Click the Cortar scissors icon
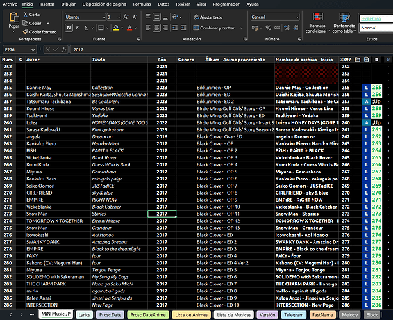Screen dimensions: 393x320 point(26,15)
